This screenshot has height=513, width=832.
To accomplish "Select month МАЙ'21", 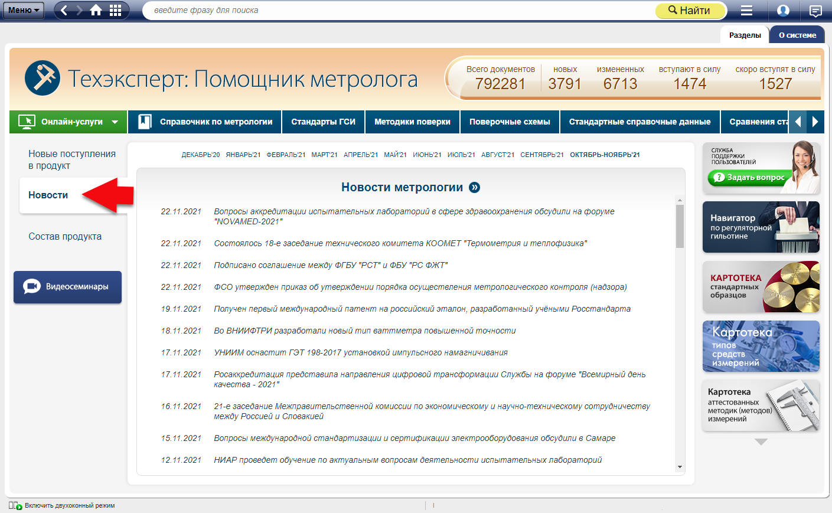I will tap(395, 155).
